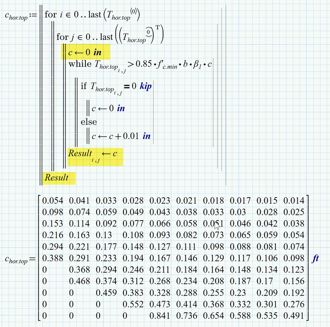Select the blue 'ft' unit beside the matrix
Screen dimensions: 330x327
pyautogui.click(x=315, y=259)
